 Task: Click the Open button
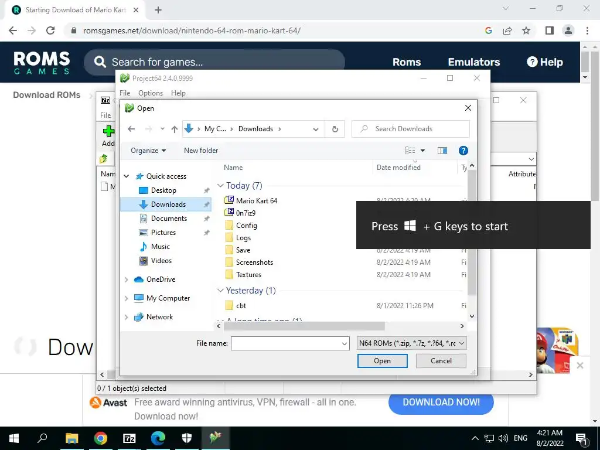[382, 361]
